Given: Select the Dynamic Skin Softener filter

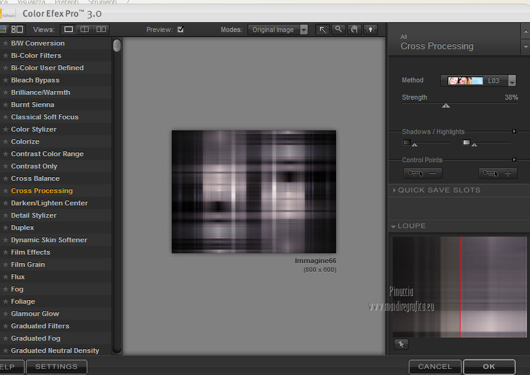Looking at the screenshot, I should [49, 240].
